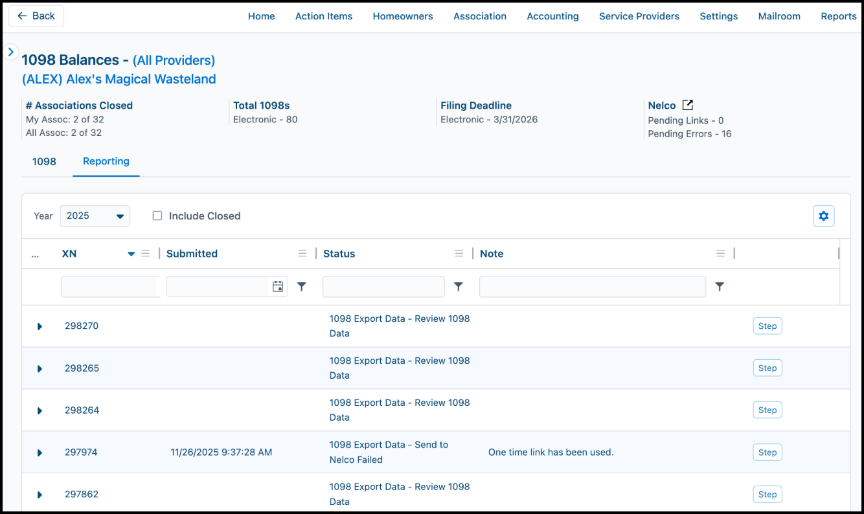Open XN column menu icon
The height and width of the screenshot is (514, 864).
click(146, 254)
